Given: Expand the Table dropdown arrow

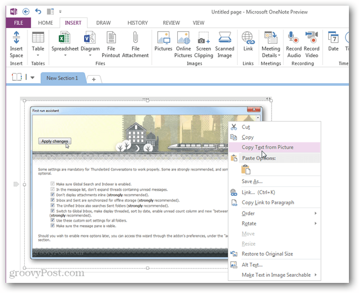Looking at the screenshot, I should point(38,55).
